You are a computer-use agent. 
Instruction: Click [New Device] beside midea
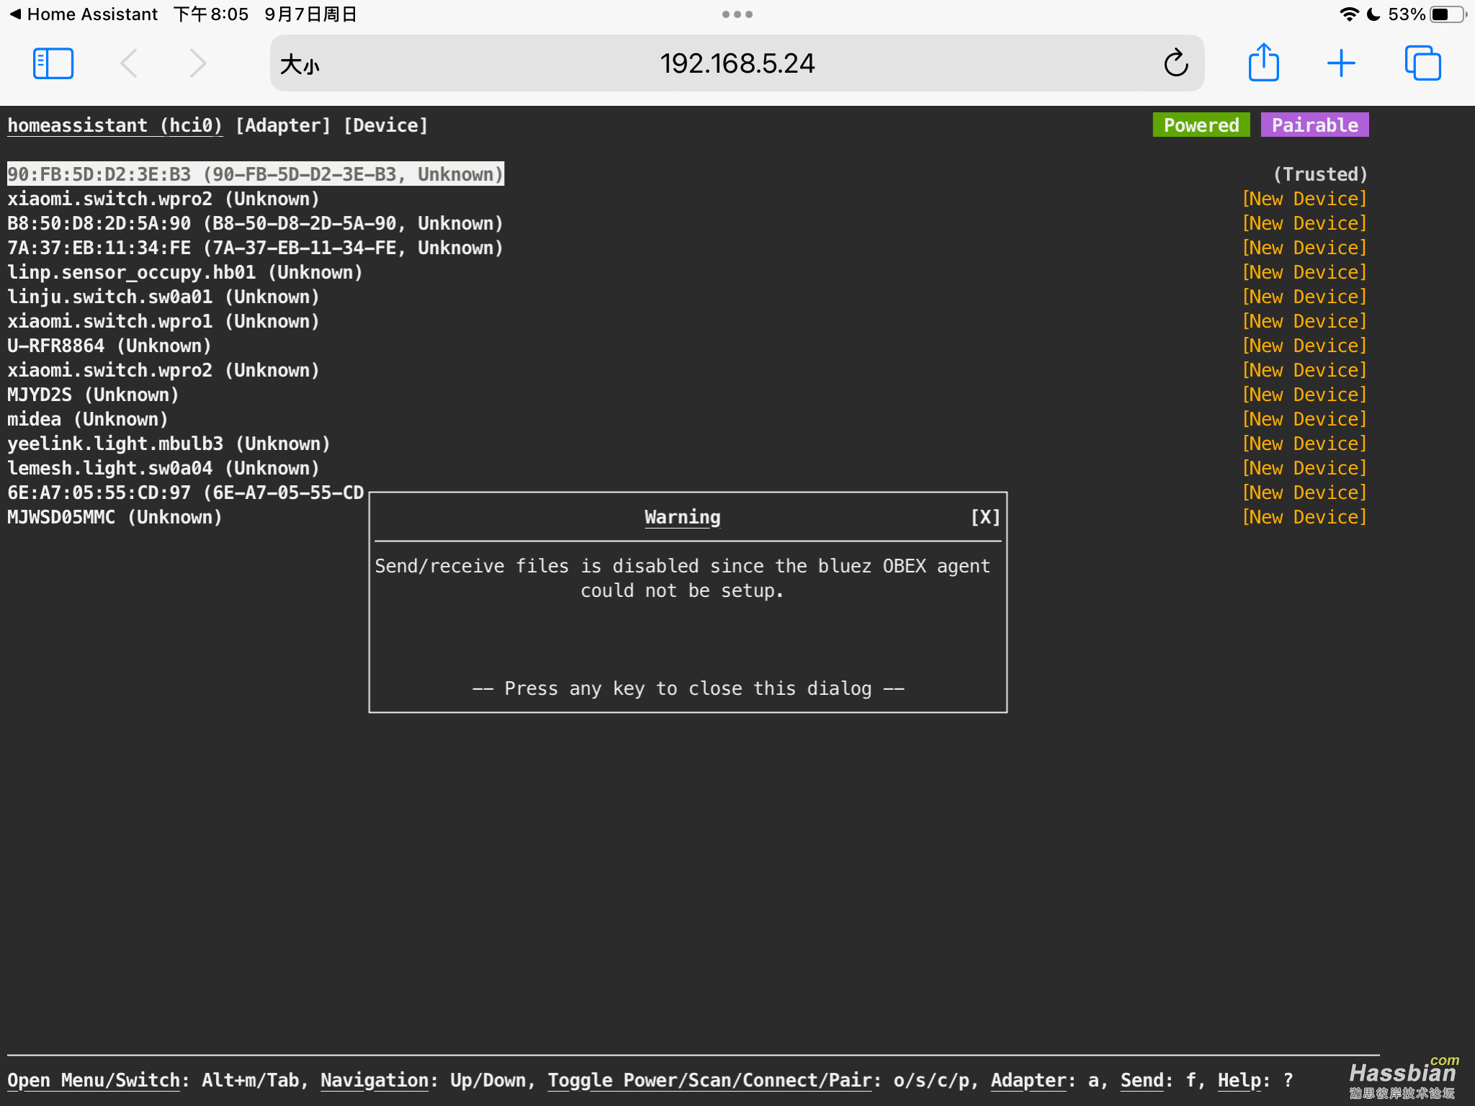coord(1304,419)
